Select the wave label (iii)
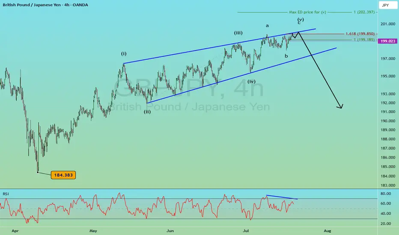Viewport: 399px width, 235px height. (238, 33)
